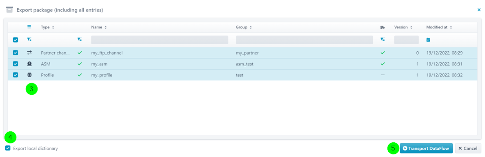Focus the Name filter input field
Image resolution: width=485 pixels, height=157 pixels.
(x=160, y=40)
